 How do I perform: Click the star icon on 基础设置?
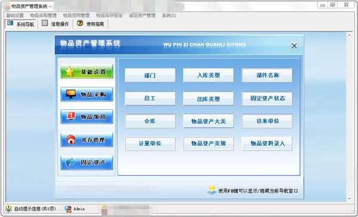click(70, 72)
